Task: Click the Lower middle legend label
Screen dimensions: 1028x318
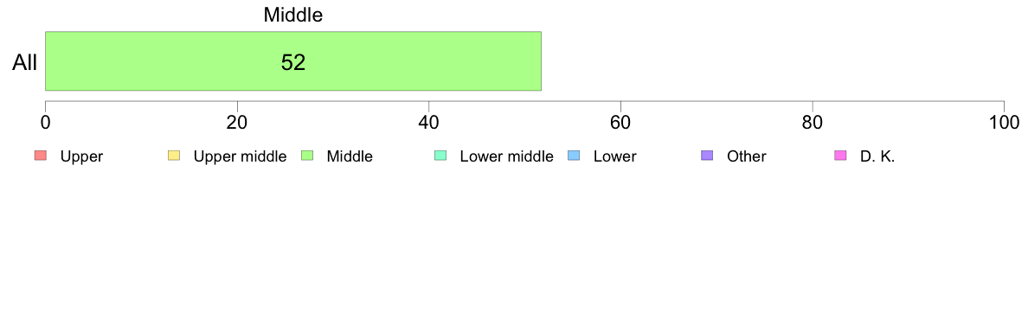Action: click(507, 157)
